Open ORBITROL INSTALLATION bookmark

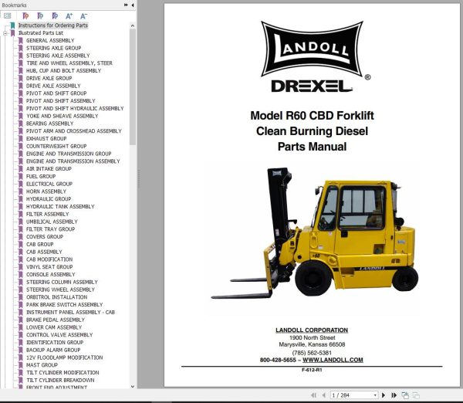(x=56, y=297)
